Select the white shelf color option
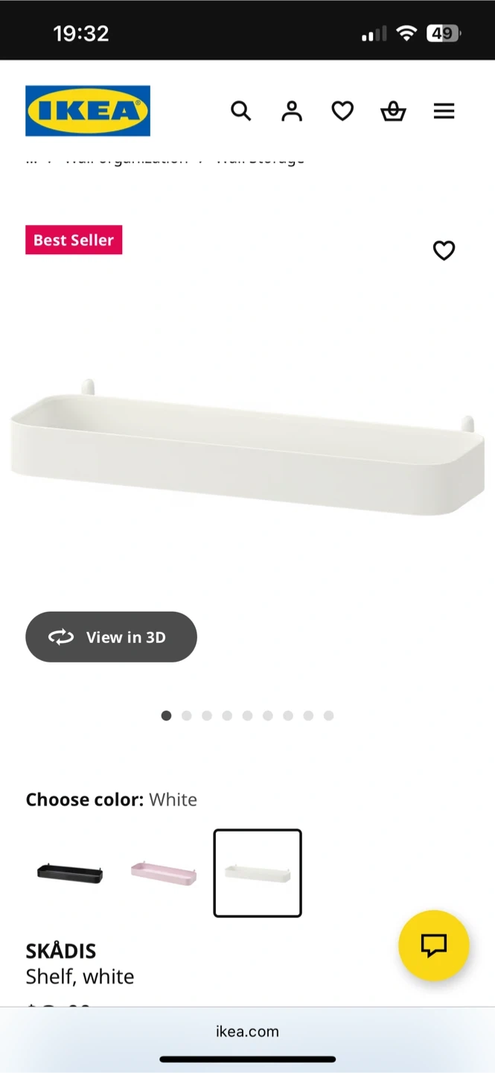This screenshot has height=1073, width=495. pyautogui.click(x=258, y=873)
